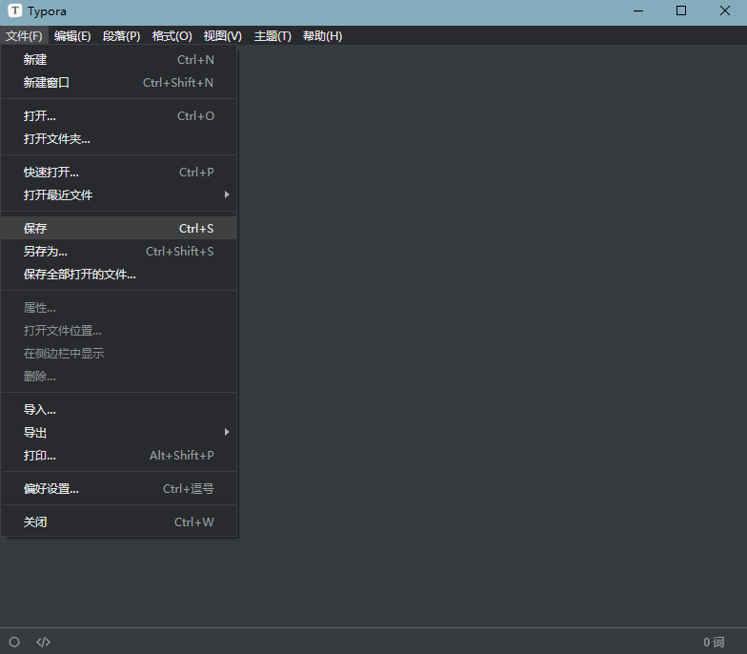The width and height of the screenshot is (747, 654).
Task: Open 偏好设置... preferences
Action: (x=118, y=488)
